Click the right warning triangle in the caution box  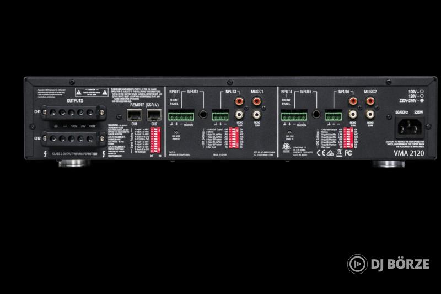tap(105, 92)
